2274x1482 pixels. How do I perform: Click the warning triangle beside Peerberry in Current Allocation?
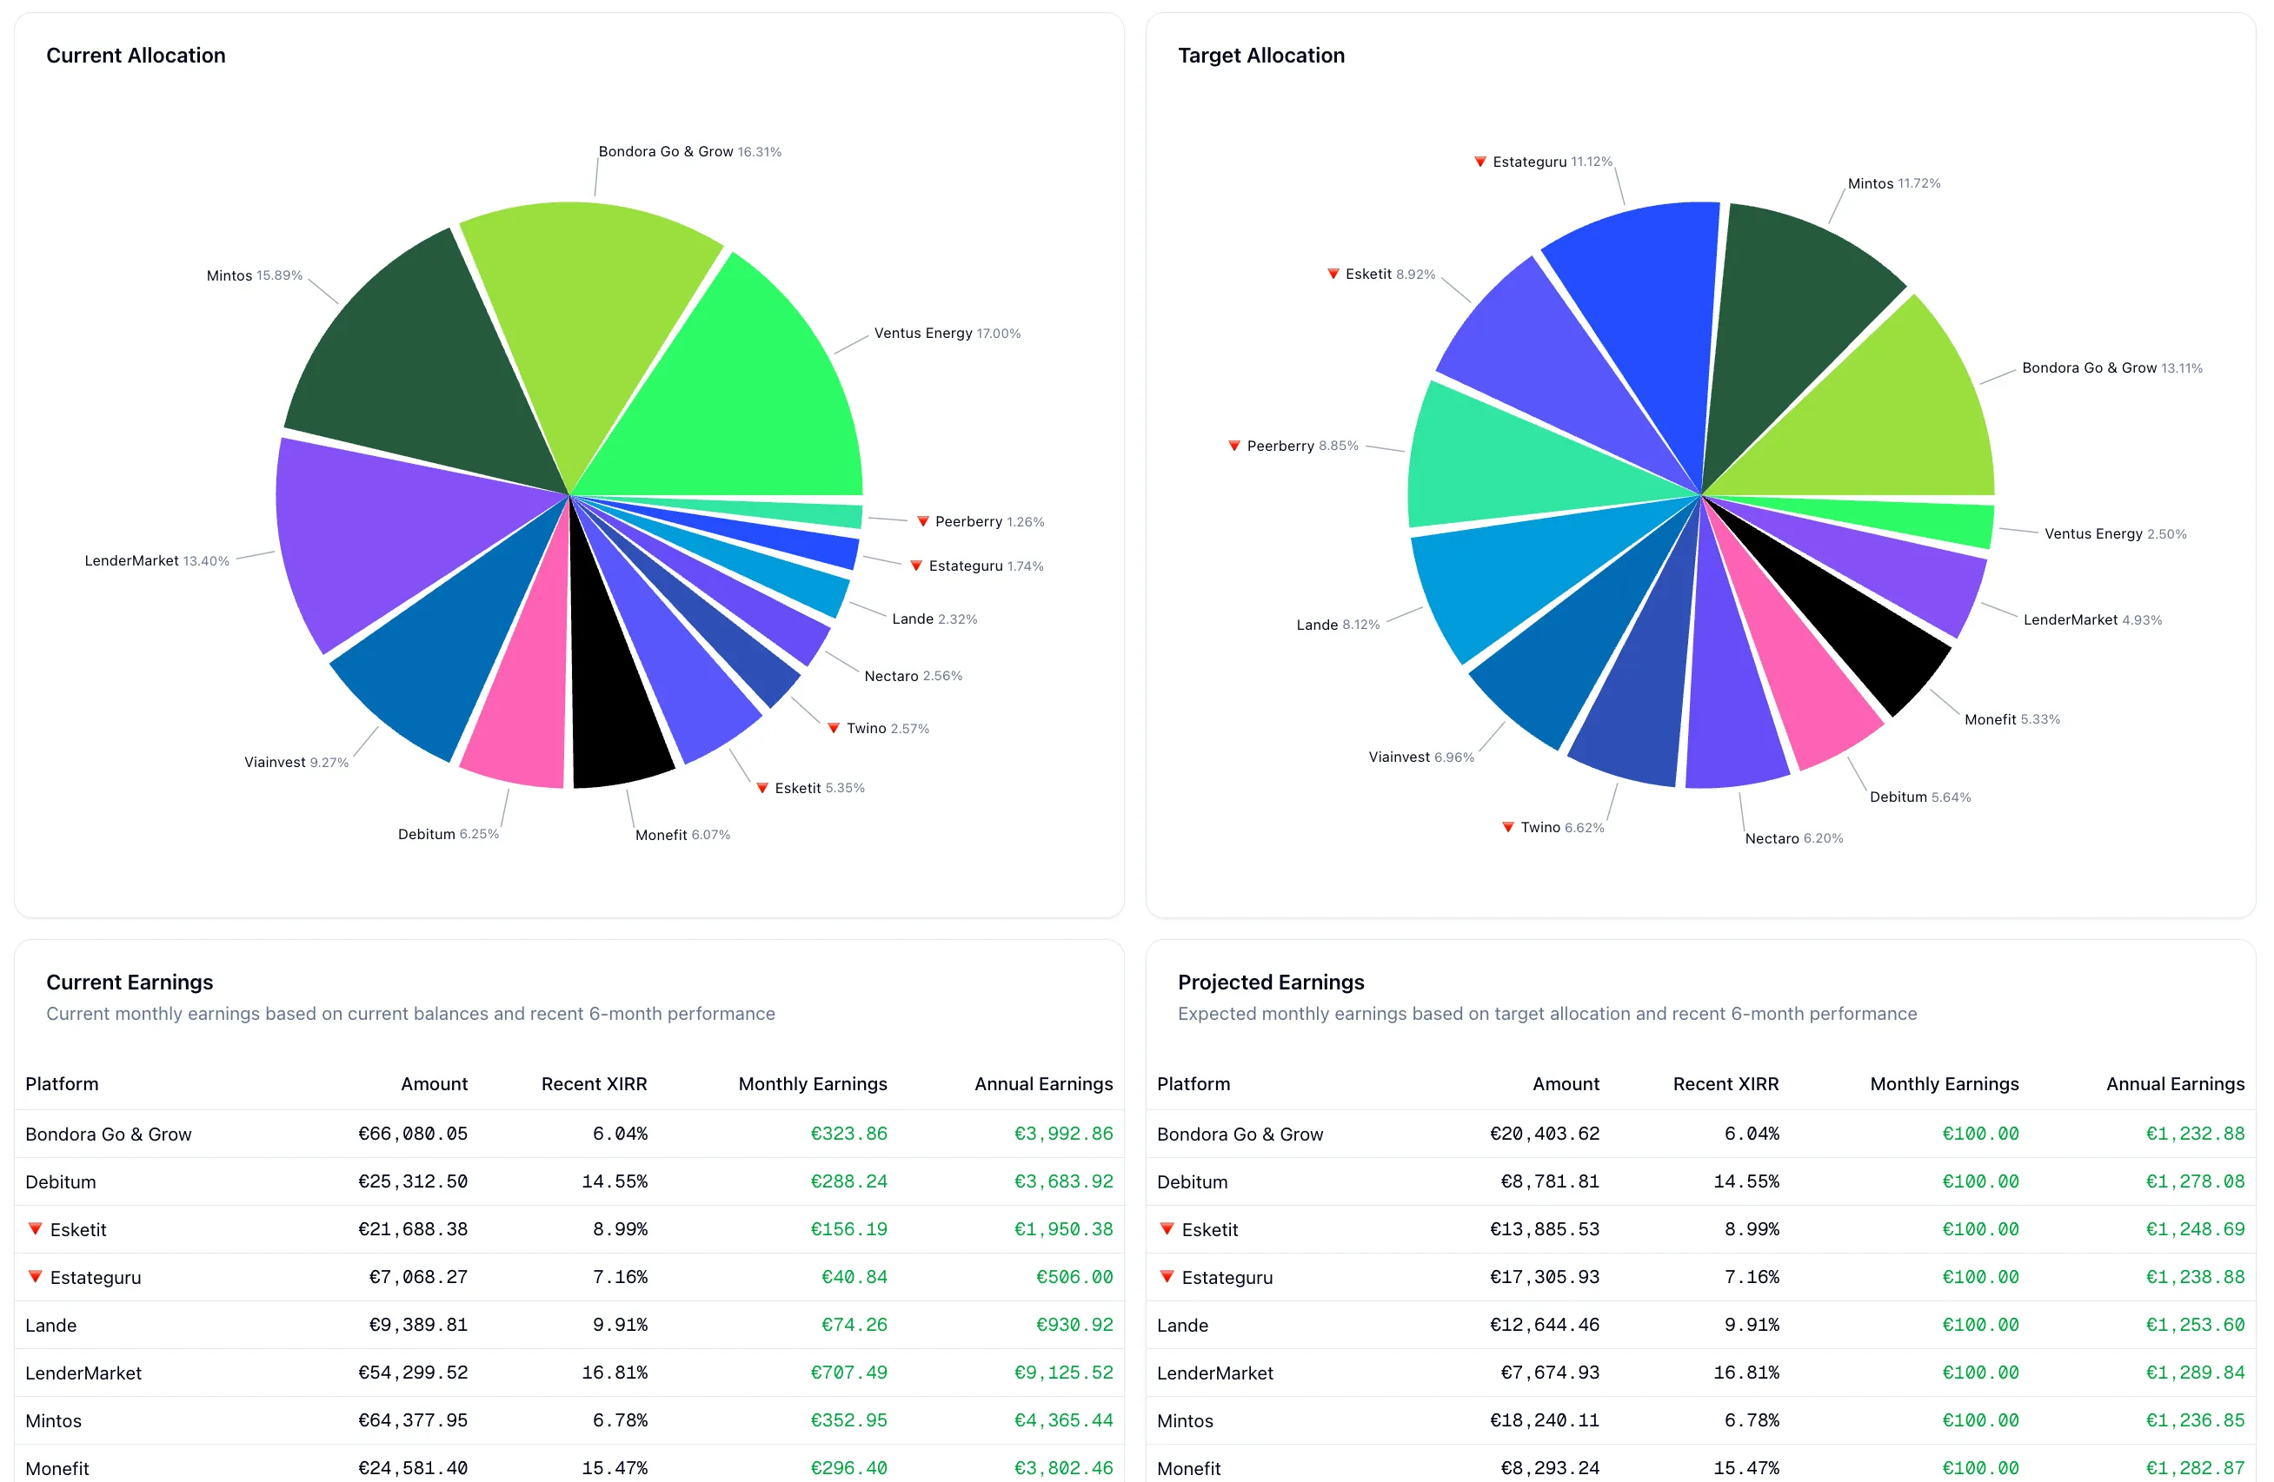point(923,521)
